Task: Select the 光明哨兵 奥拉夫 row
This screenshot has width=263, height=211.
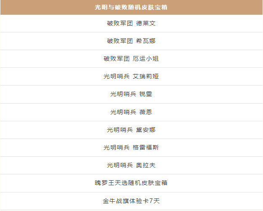Action: point(131,166)
